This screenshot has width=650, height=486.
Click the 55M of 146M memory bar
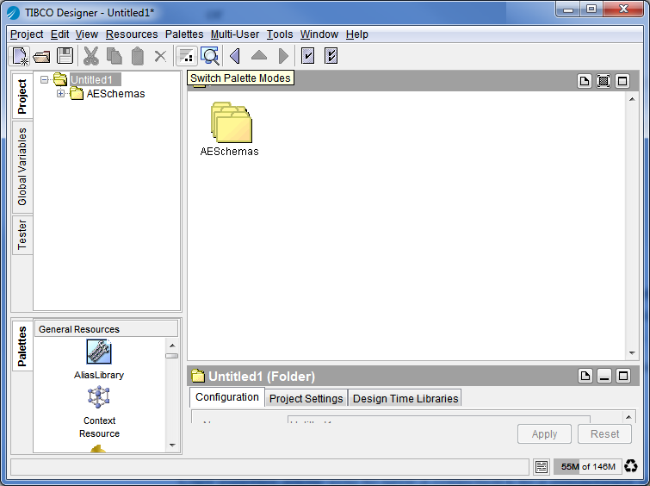(588, 466)
